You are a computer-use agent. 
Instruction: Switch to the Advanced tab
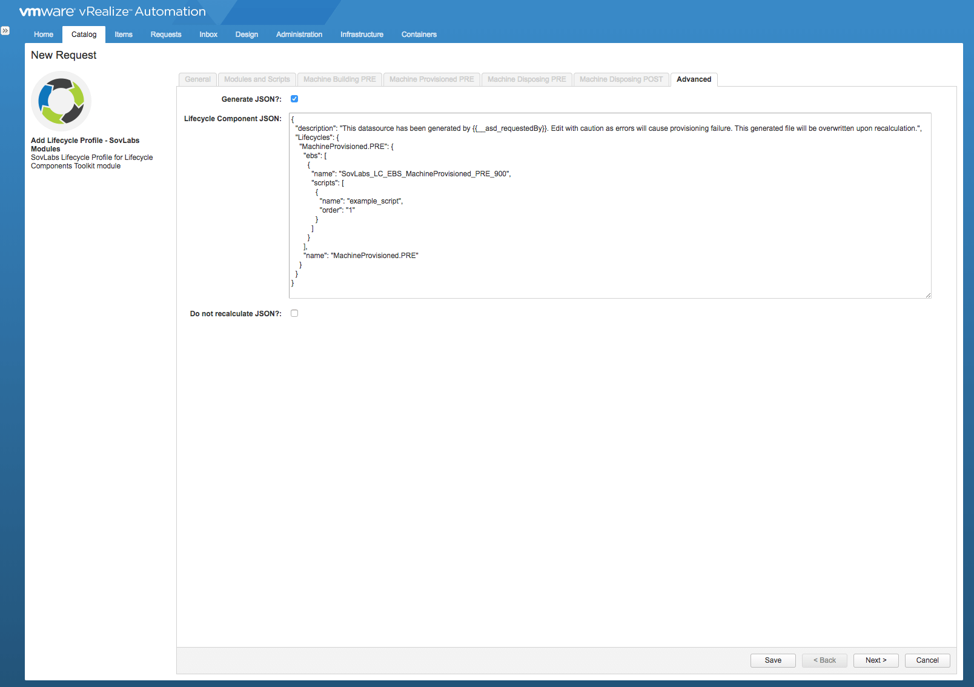pyautogui.click(x=694, y=79)
